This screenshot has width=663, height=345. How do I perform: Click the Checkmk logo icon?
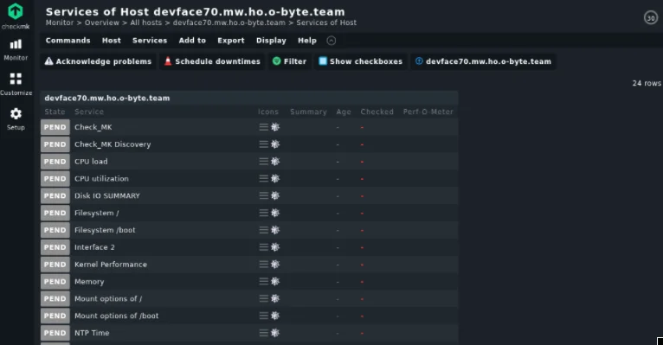16,11
